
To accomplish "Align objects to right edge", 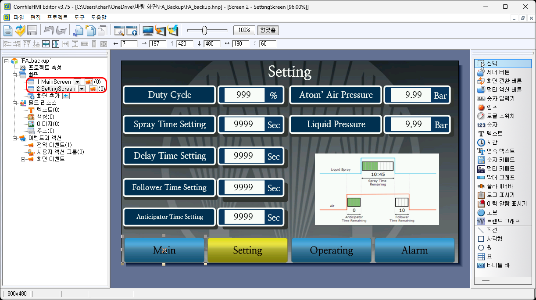I will coord(17,44).
